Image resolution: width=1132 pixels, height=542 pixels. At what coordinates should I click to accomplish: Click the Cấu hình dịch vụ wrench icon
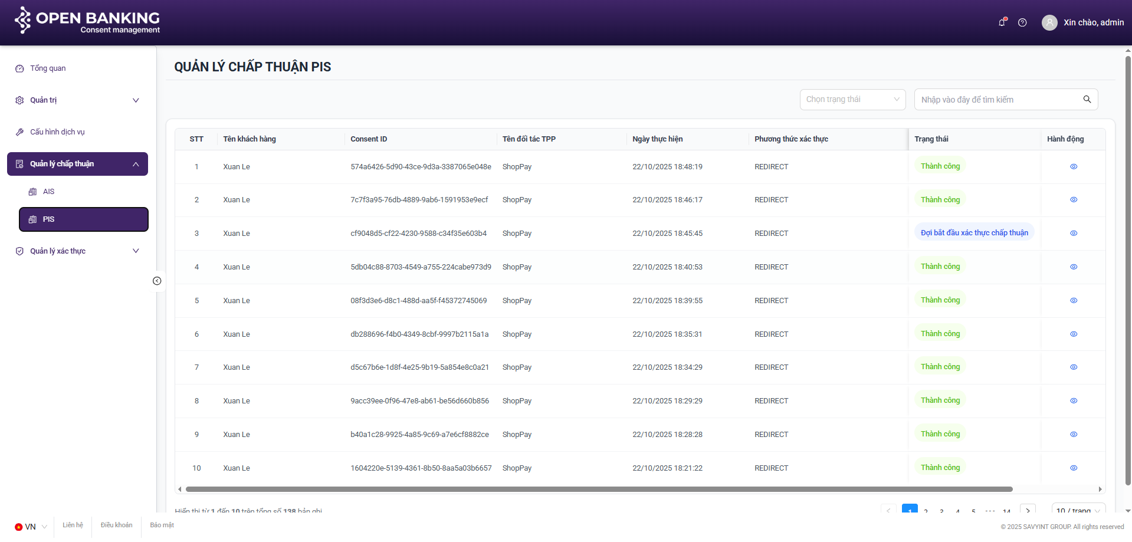point(19,132)
